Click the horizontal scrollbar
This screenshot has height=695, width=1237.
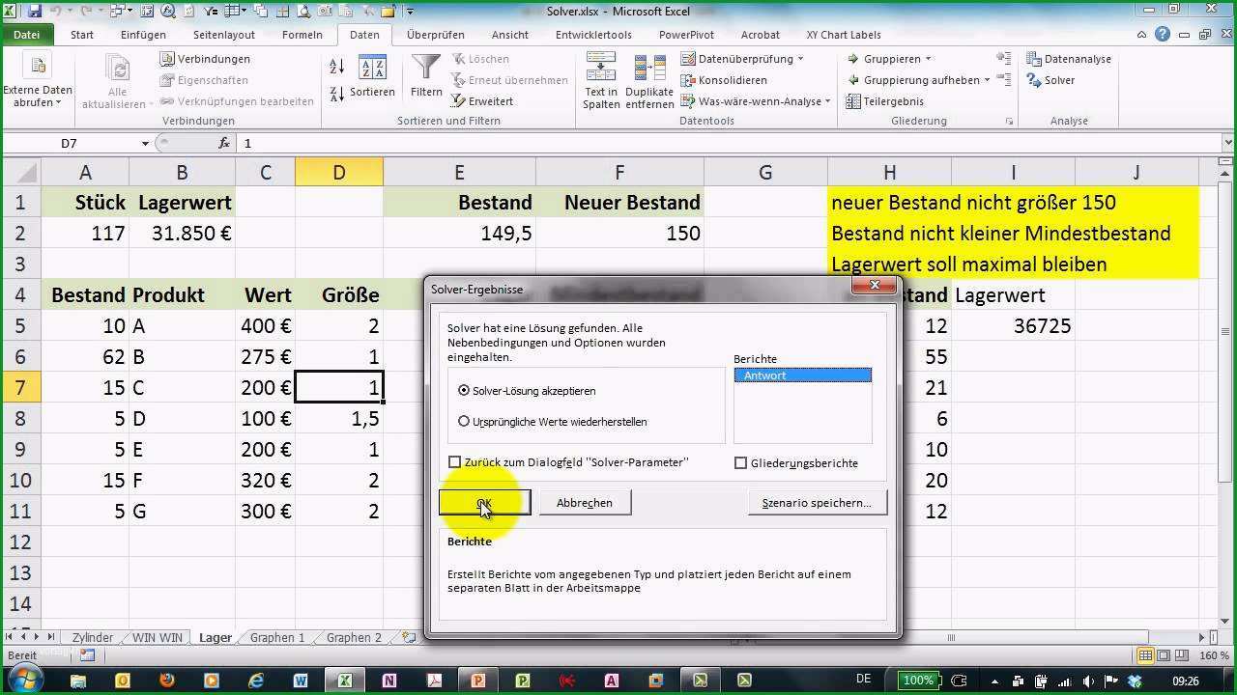(x=952, y=637)
